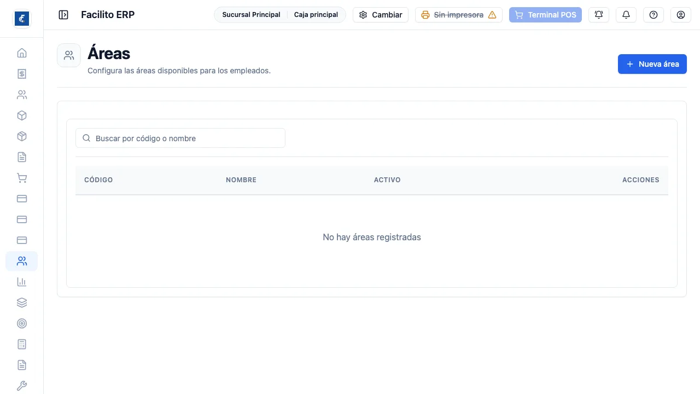
Task: Toggle the sidebar panel icon beside Facilito ERP
Action: pos(63,15)
